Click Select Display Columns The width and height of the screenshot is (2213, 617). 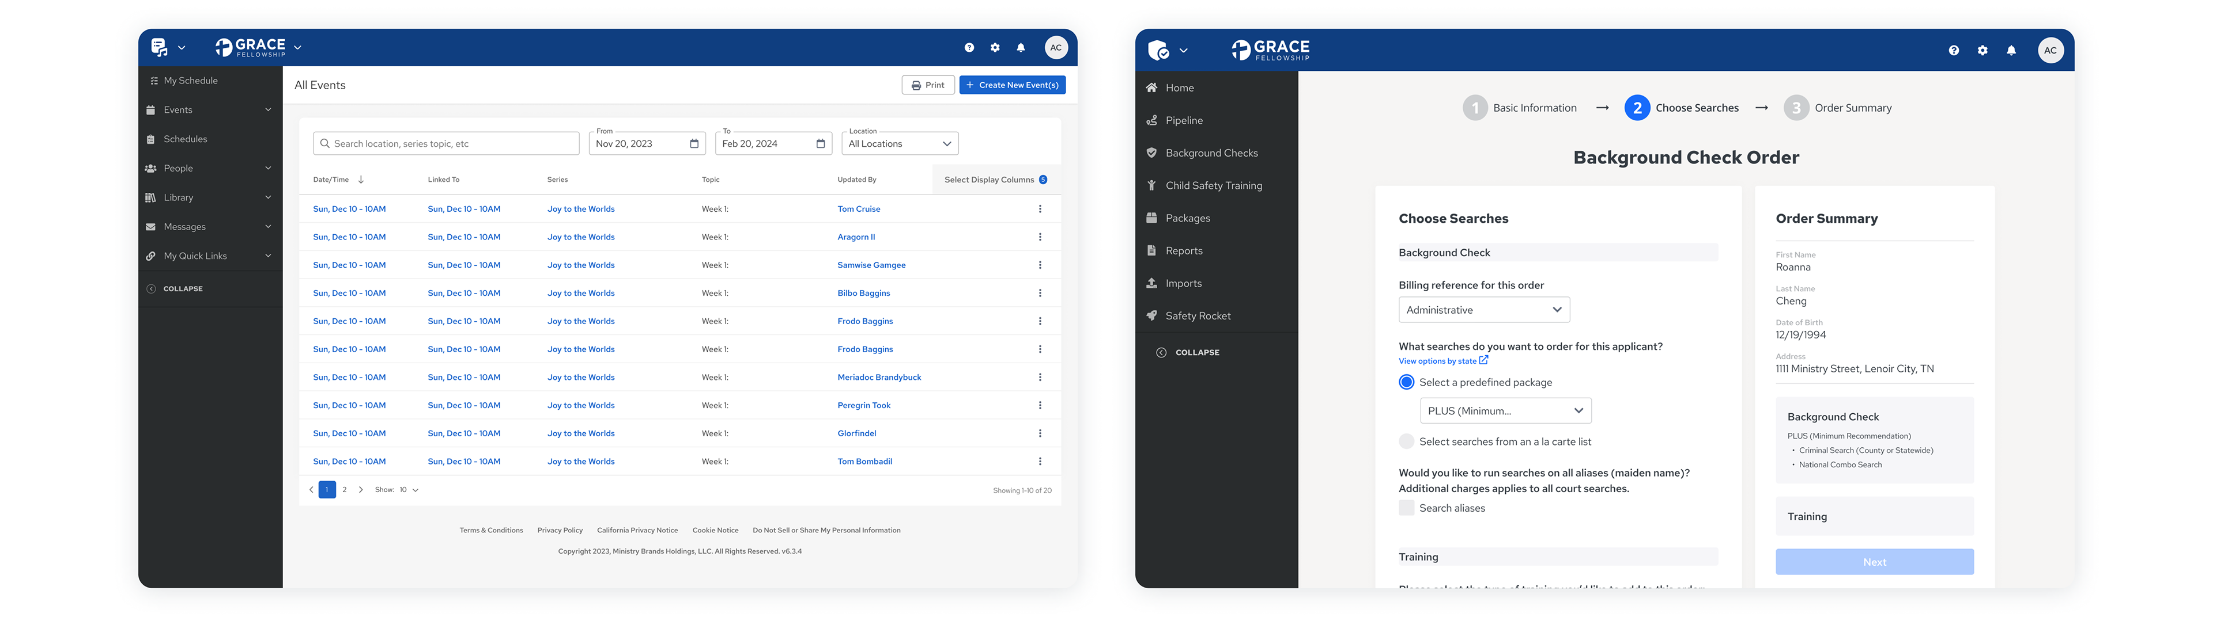996,180
